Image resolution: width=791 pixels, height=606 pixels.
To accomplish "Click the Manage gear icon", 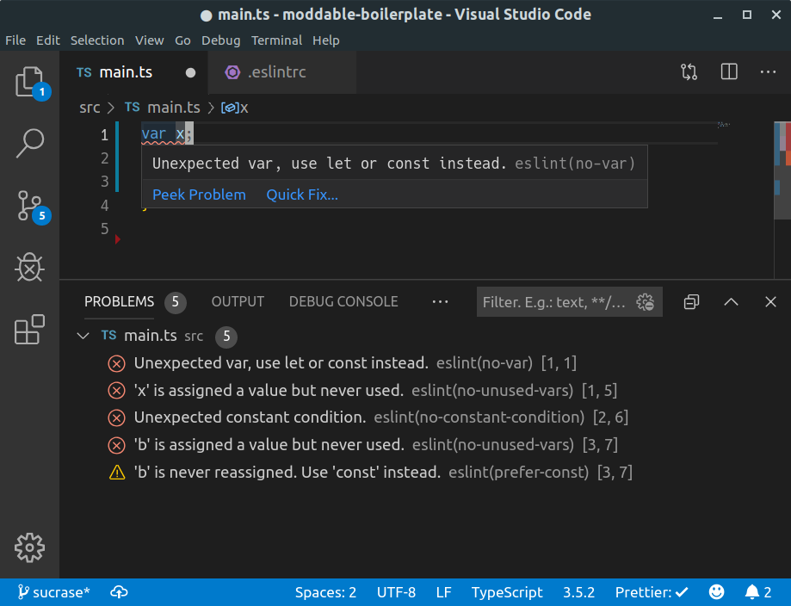I will click(29, 547).
